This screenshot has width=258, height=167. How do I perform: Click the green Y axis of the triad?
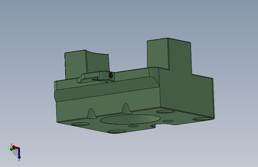[12, 149]
